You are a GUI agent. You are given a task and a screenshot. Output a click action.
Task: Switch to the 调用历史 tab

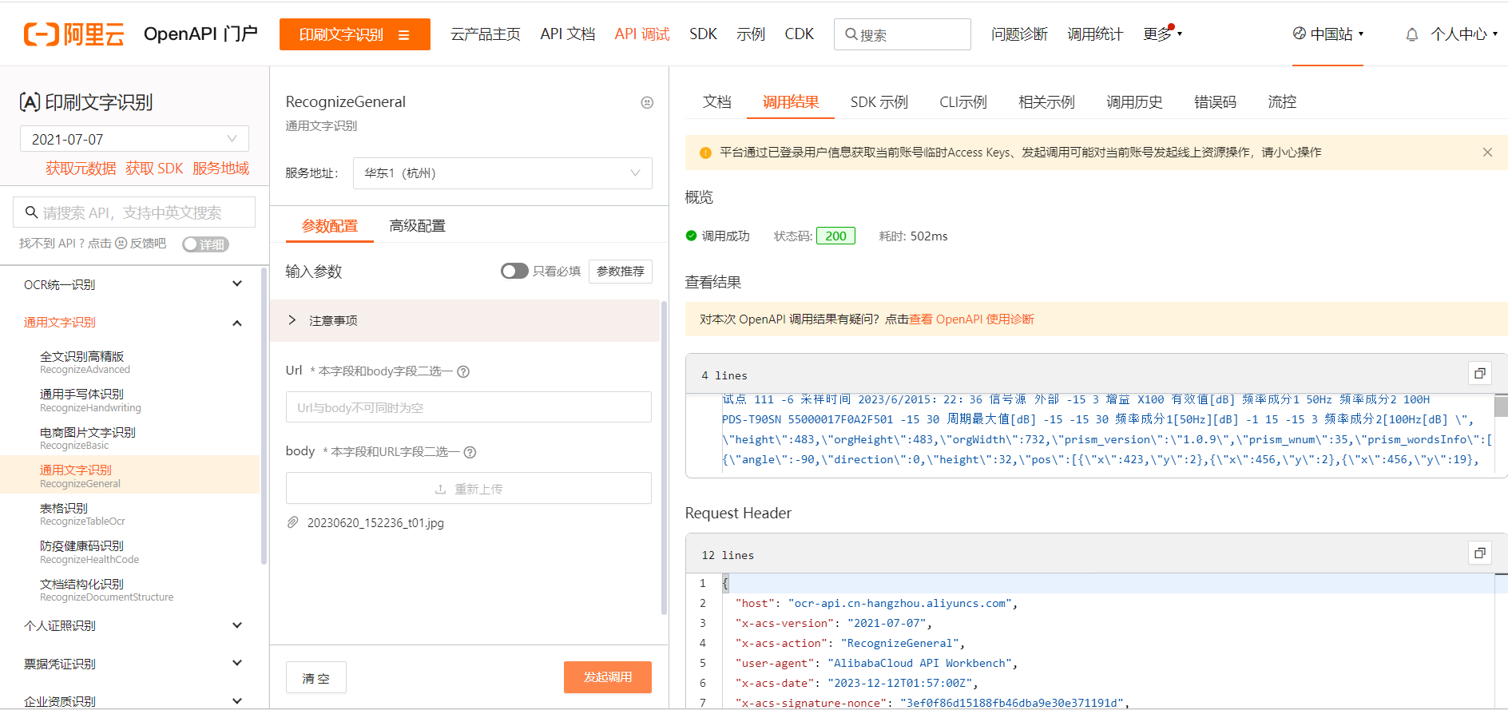[1134, 102]
